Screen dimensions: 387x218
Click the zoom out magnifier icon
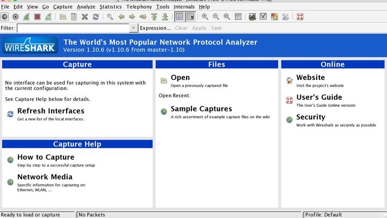216,17
